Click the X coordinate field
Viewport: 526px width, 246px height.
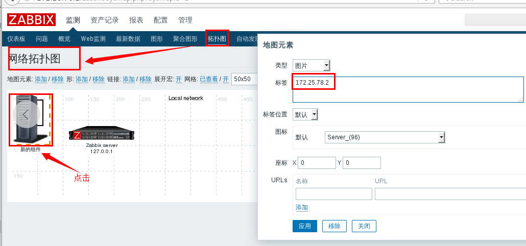click(x=317, y=163)
